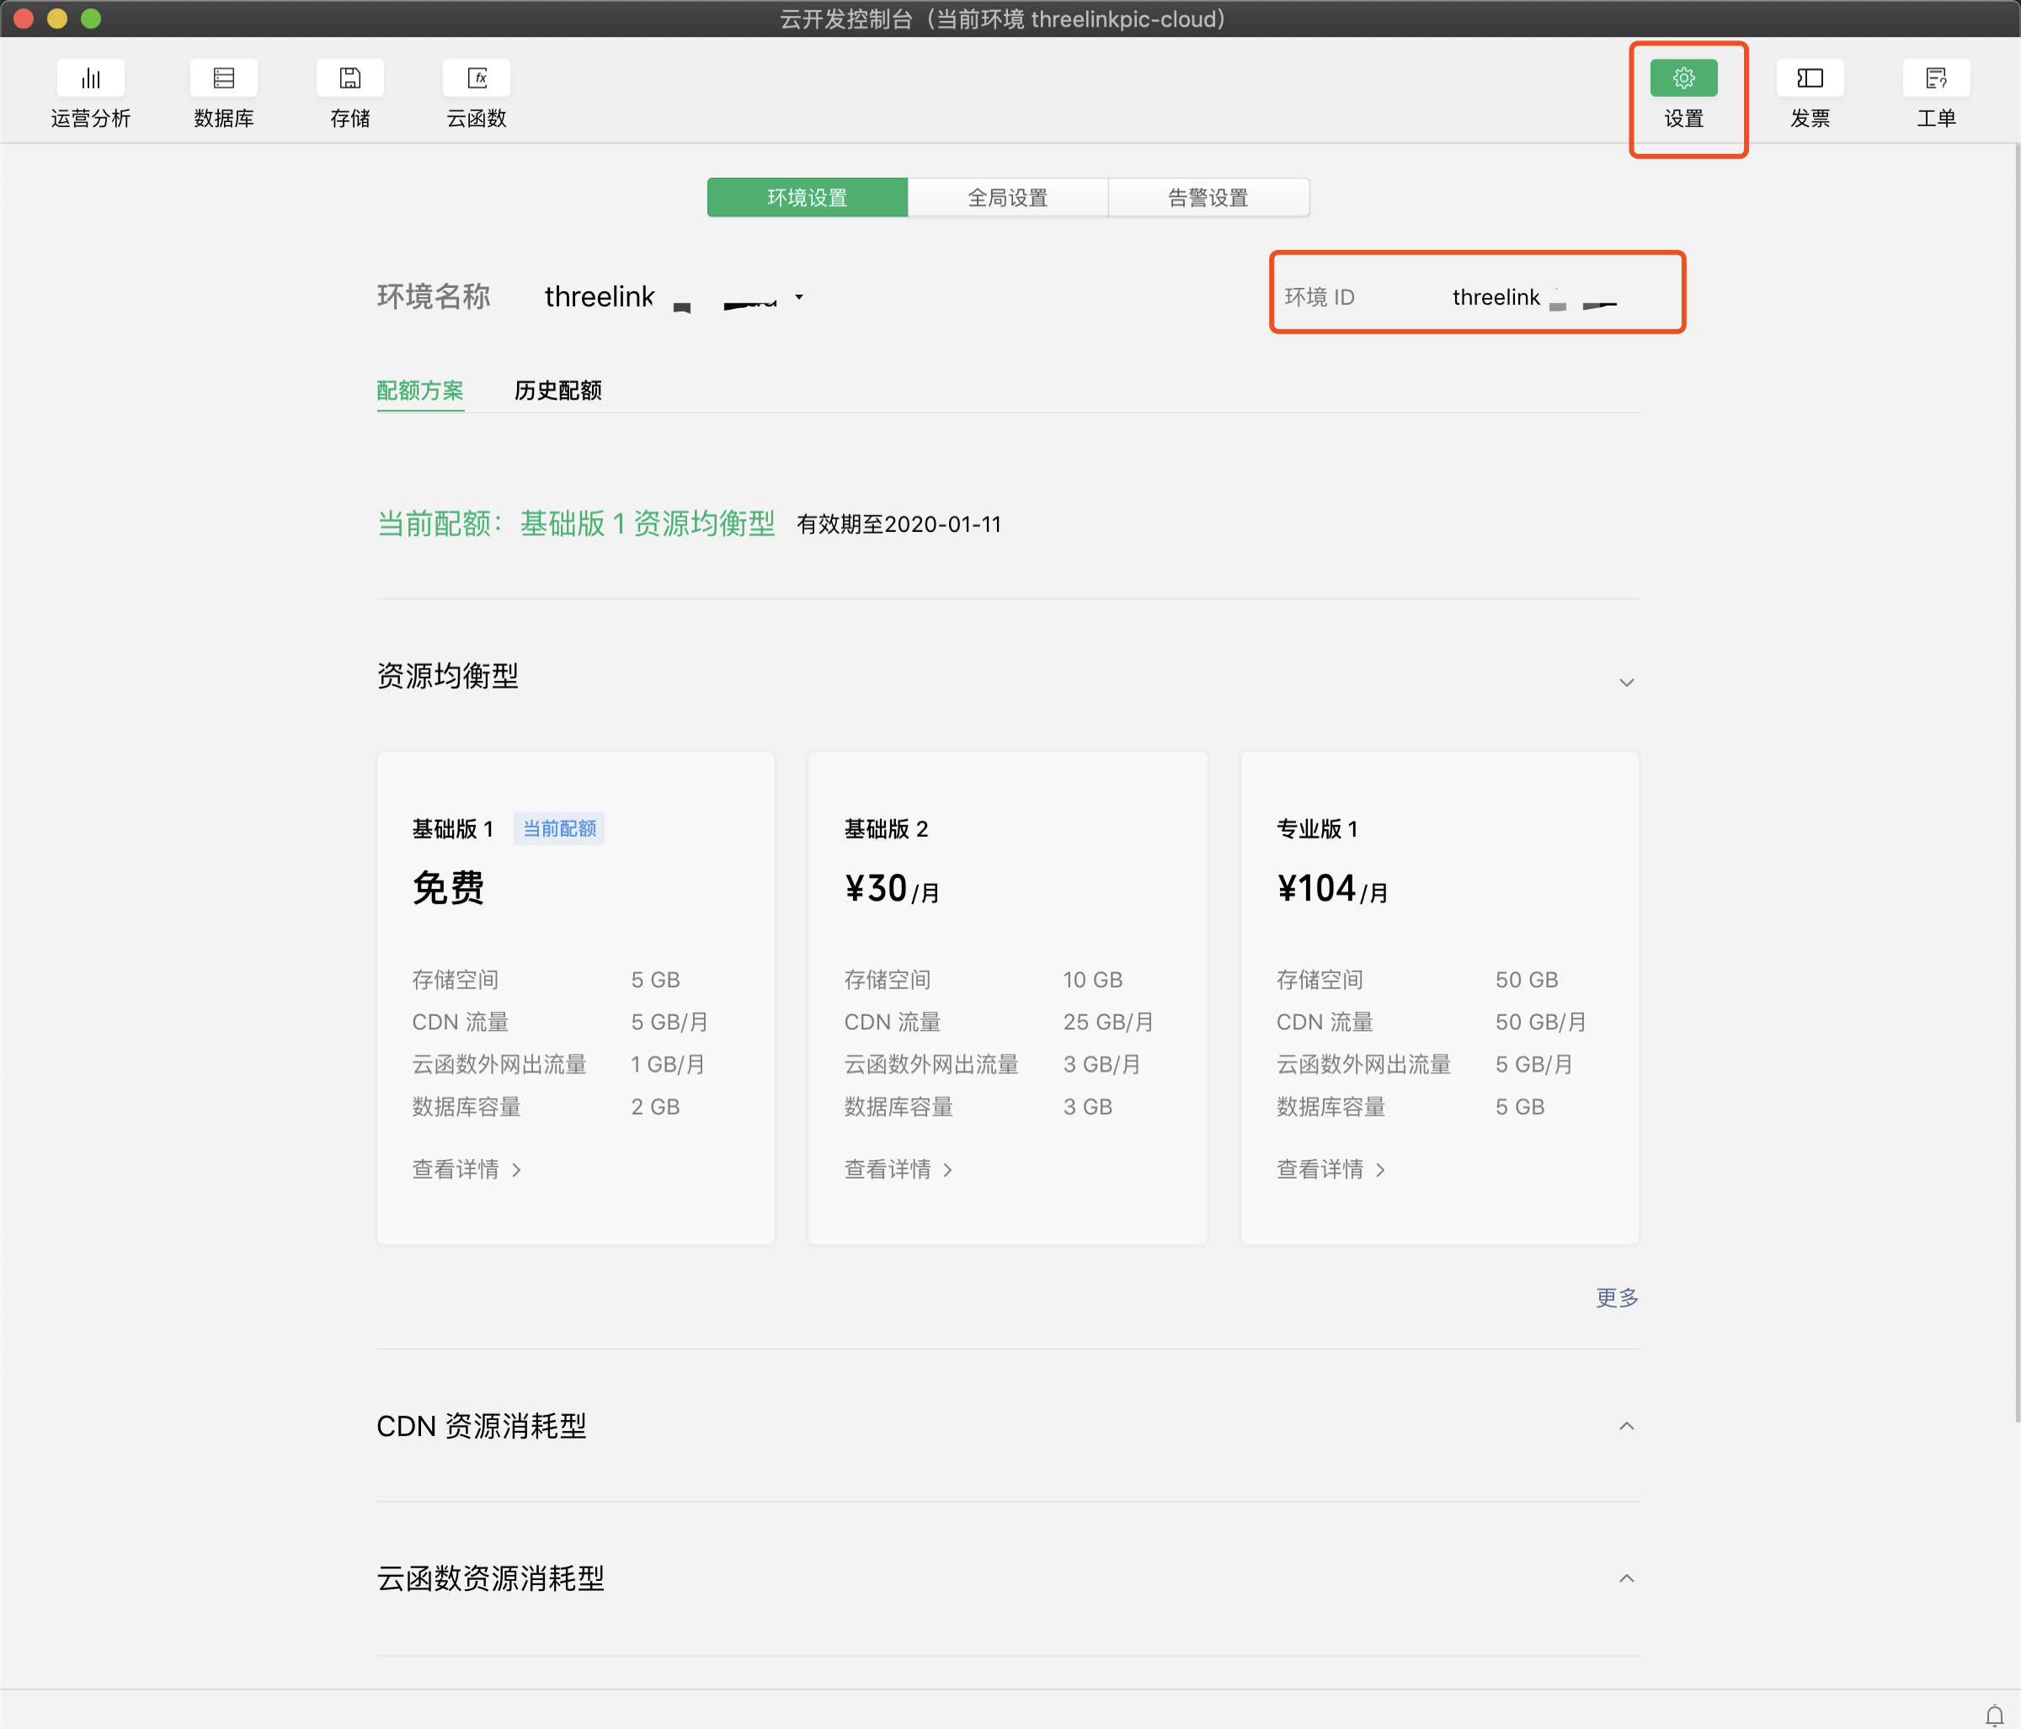The image size is (2021, 1729).
Task: Expand the CDN 资源消耗型 section chevron
Action: (x=1626, y=1427)
